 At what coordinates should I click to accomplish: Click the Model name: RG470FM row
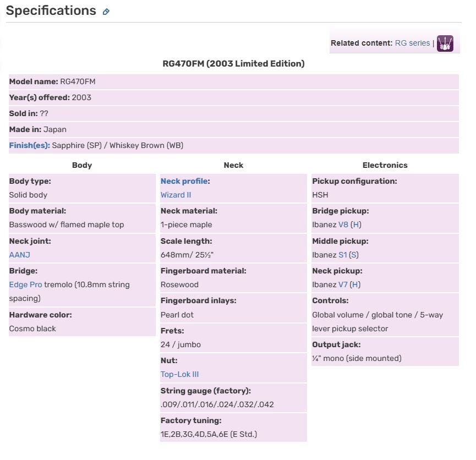point(233,81)
